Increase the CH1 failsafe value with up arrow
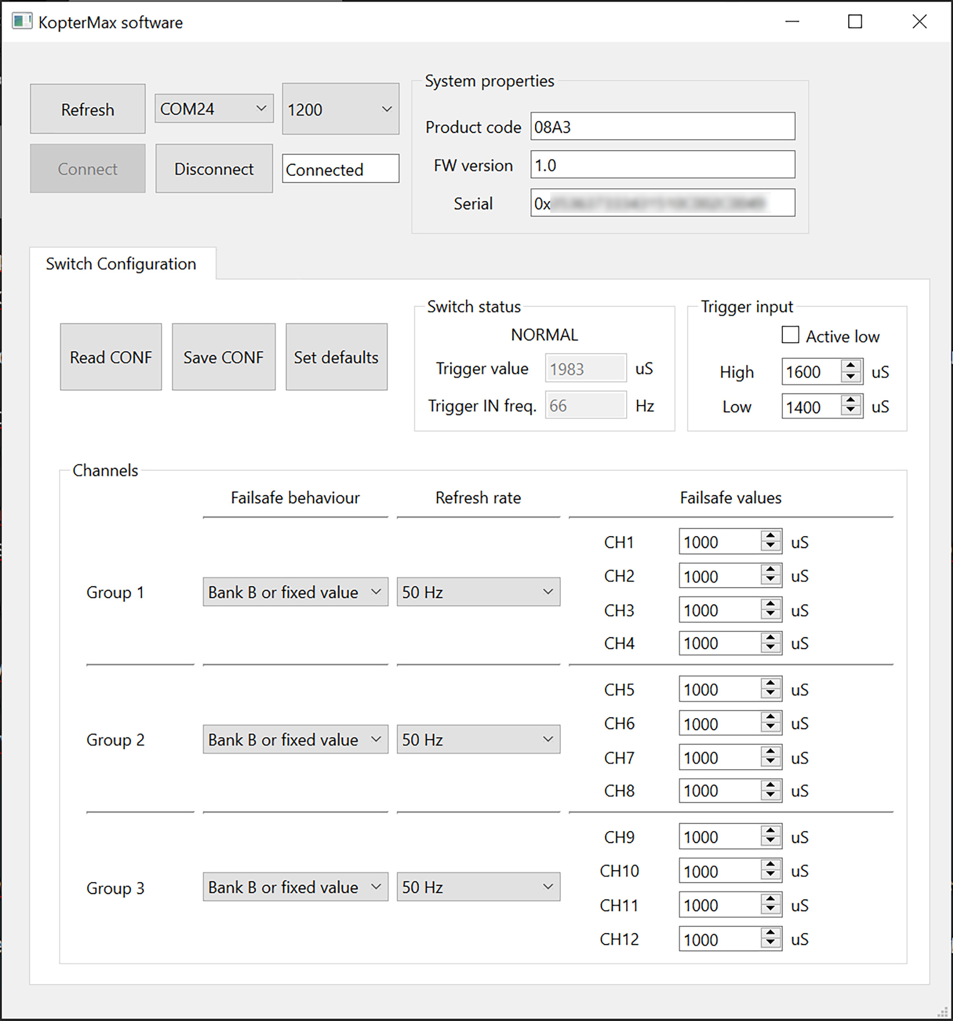 [x=770, y=536]
